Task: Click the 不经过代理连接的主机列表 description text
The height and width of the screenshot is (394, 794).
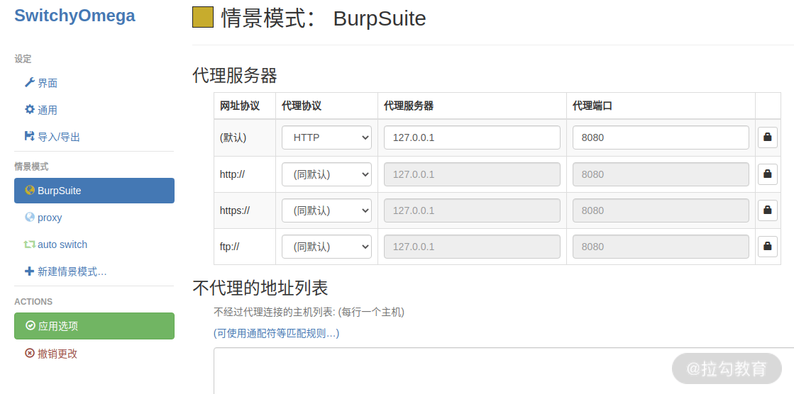Action: (x=309, y=312)
